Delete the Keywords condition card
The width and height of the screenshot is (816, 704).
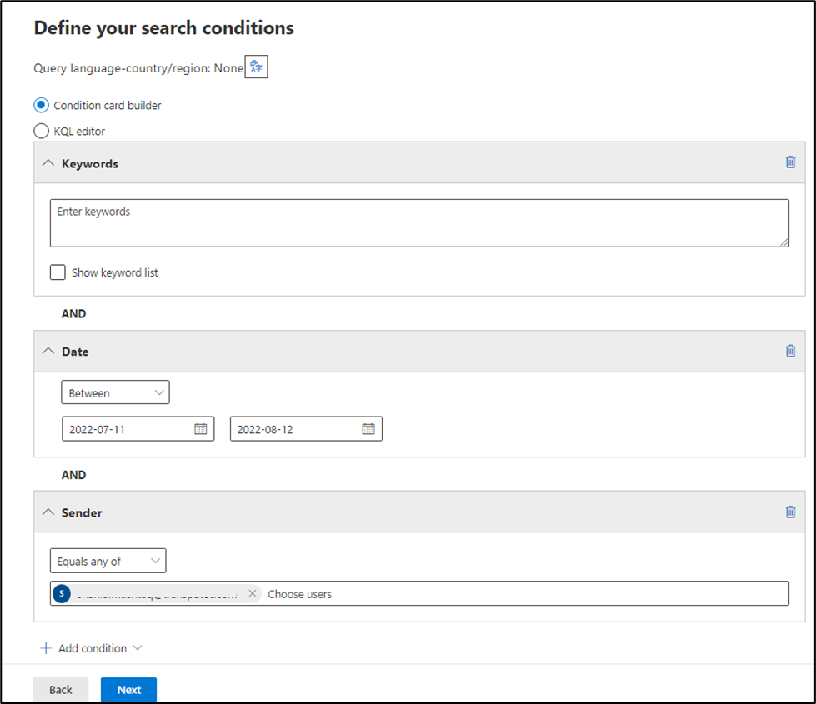pyautogui.click(x=790, y=162)
